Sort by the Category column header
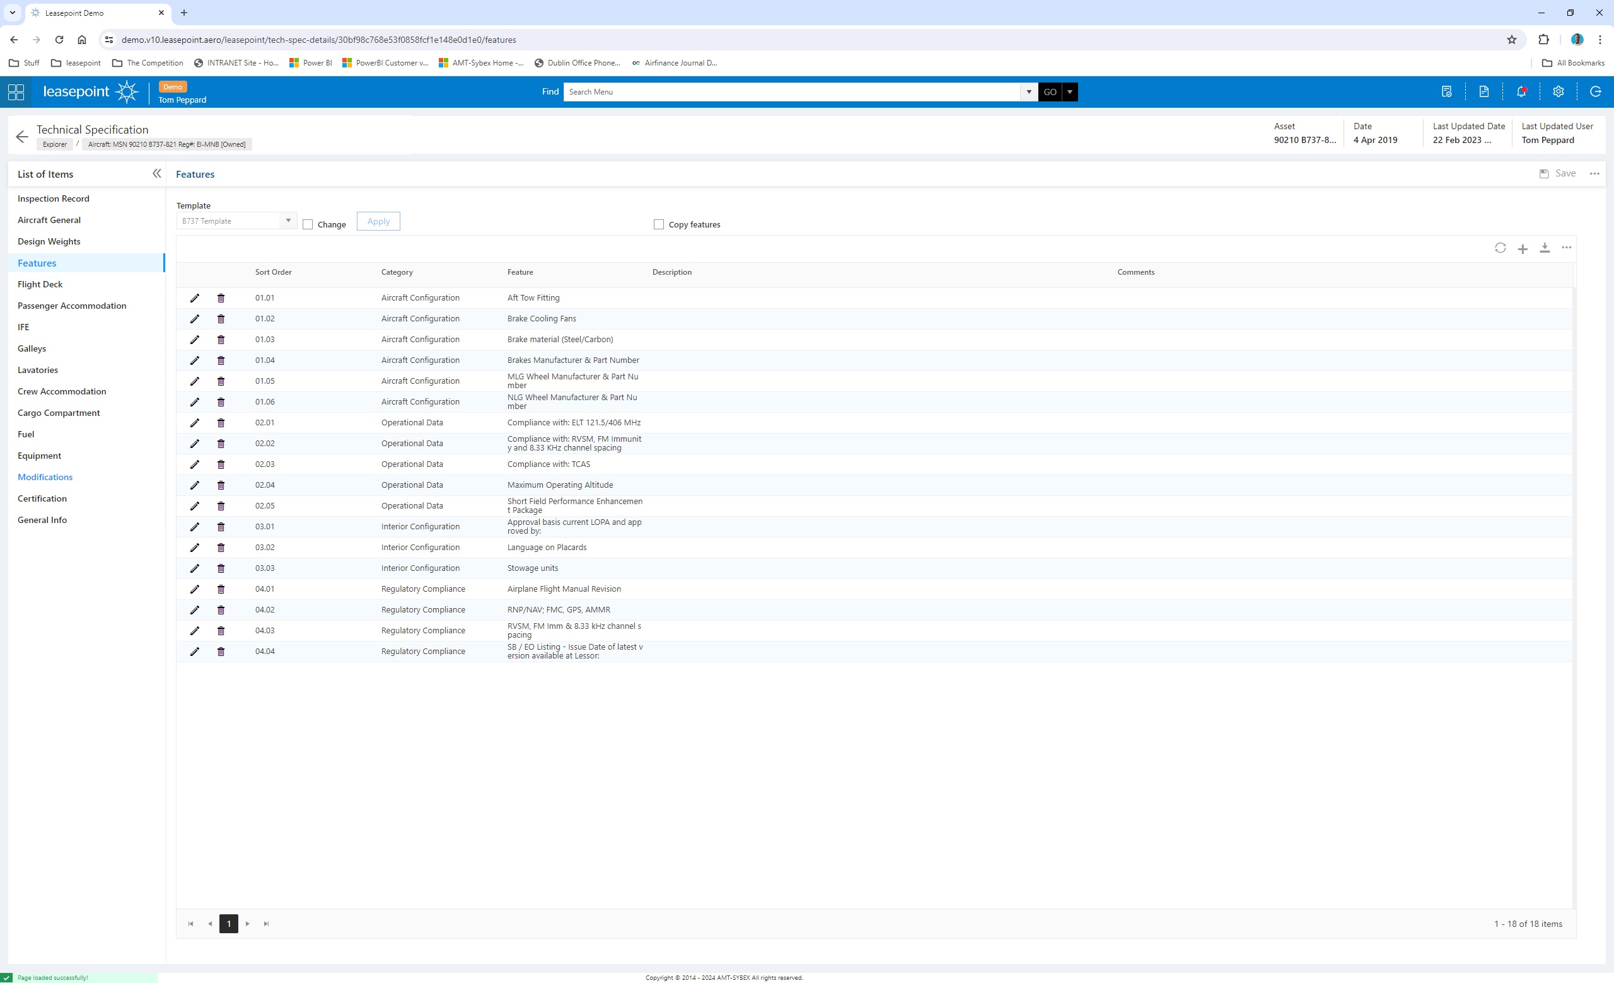 click(397, 272)
